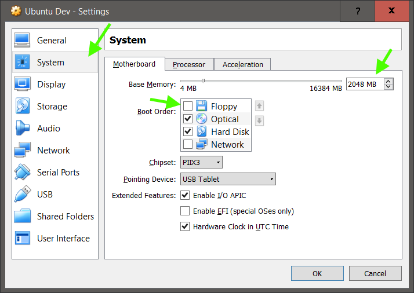Open the Serial Ports settings category
Image resolution: width=414 pixels, height=293 pixels.
55,172
